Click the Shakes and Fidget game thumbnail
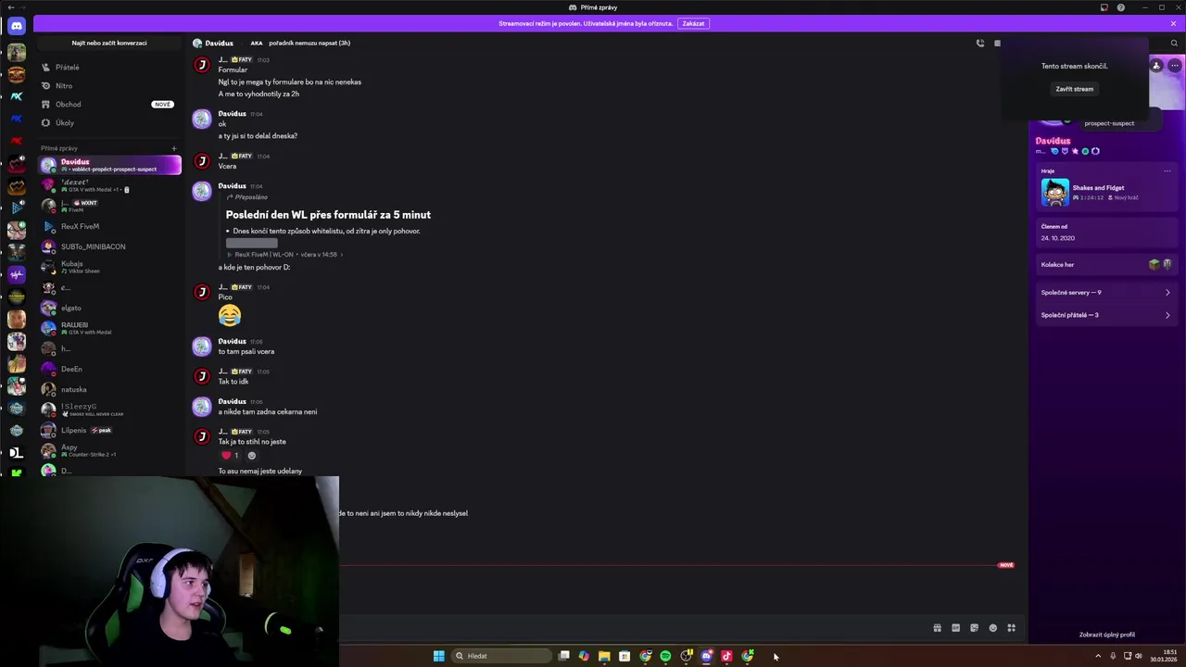Viewport: 1186px width, 667px height. pos(1054,192)
